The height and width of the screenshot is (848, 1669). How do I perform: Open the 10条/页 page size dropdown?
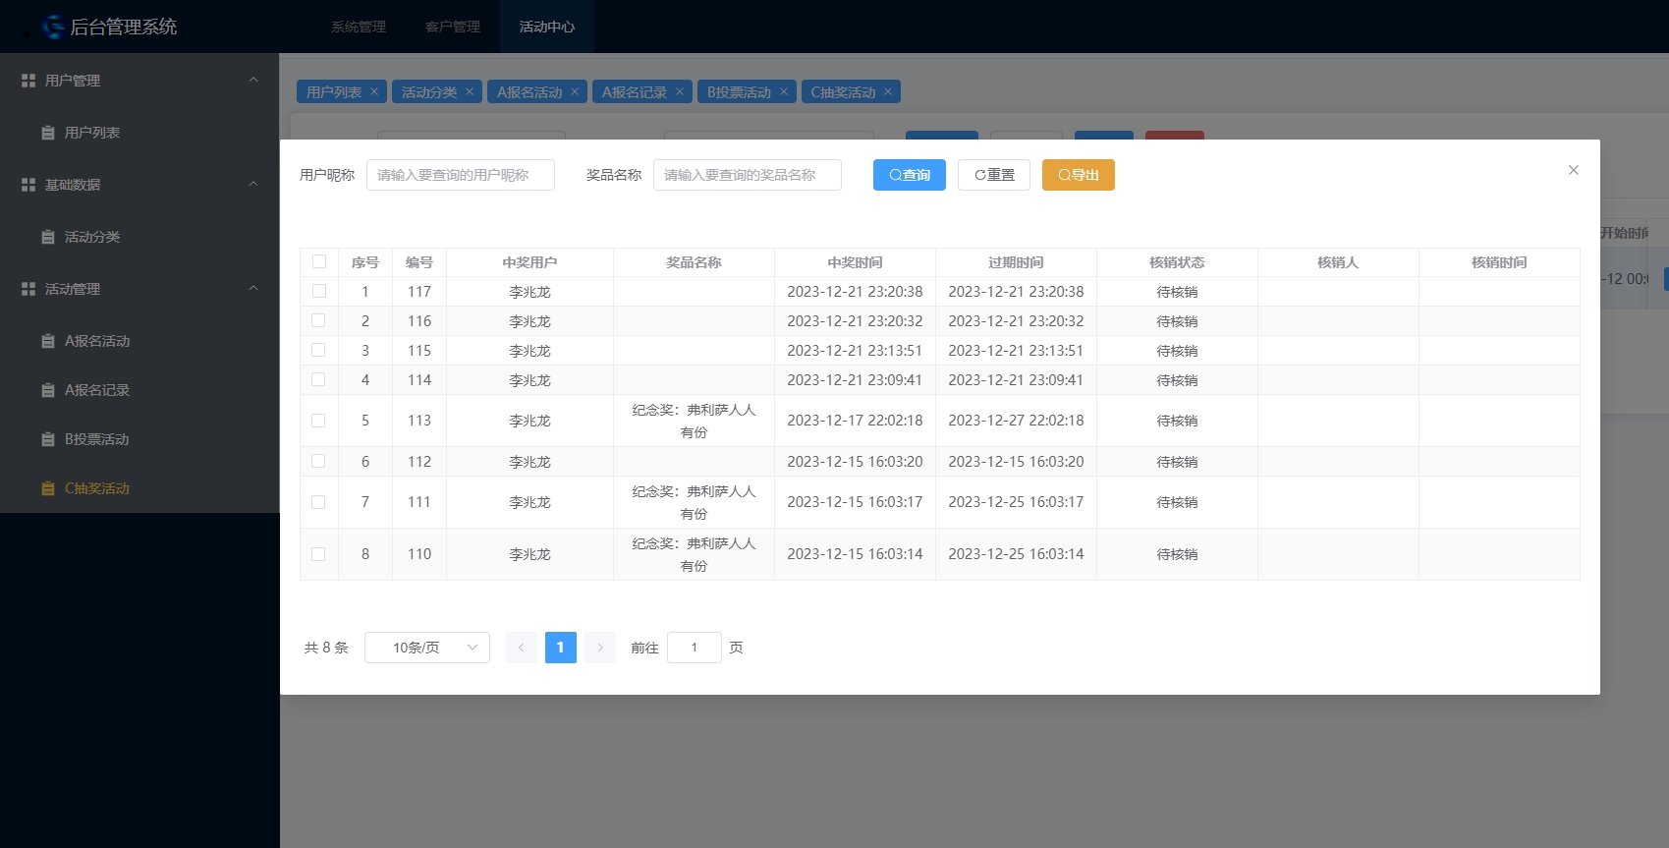pyautogui.click(x=427, y=648)
